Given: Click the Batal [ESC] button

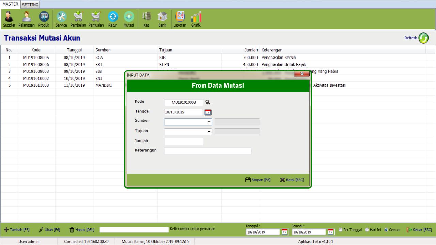Looking at the screenshot, I should 292,180.
